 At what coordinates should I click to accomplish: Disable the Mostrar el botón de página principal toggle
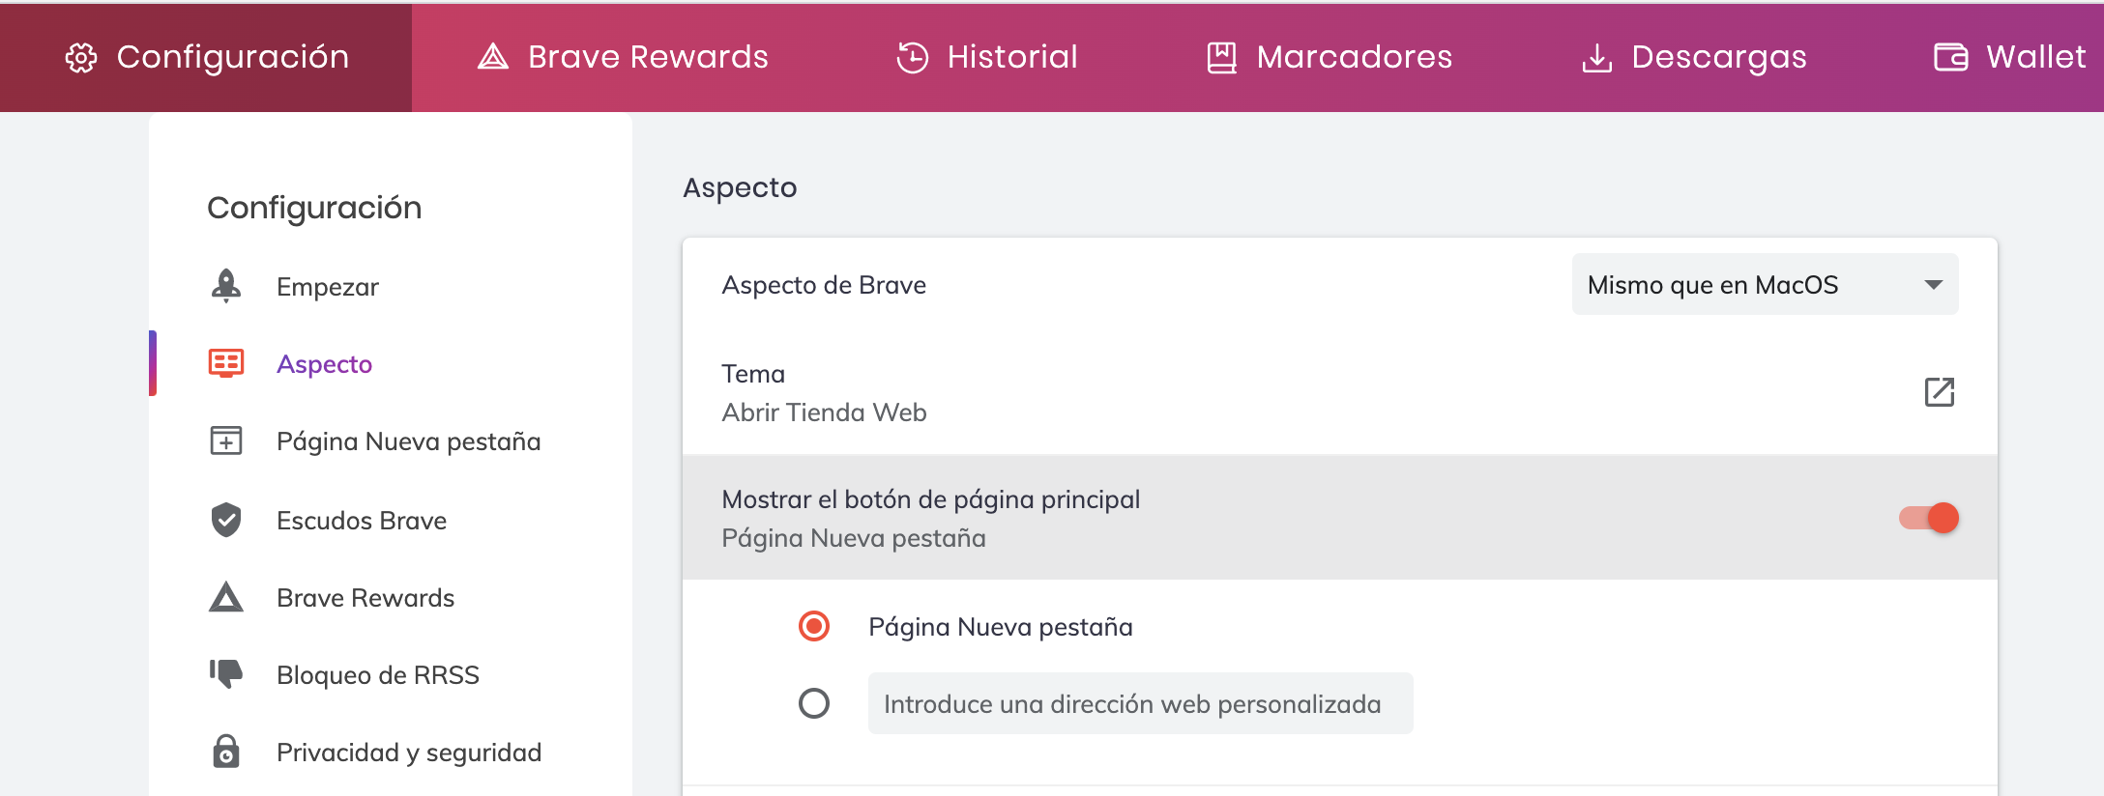pyautogui.click(x=1928, y=518)
